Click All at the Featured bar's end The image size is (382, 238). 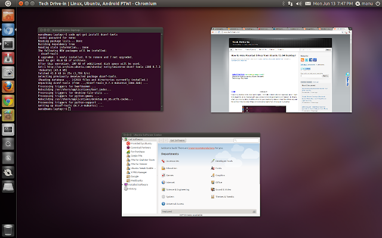pos(254,212)
